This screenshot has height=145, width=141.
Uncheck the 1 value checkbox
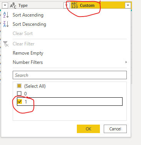[x=20, y=102]
